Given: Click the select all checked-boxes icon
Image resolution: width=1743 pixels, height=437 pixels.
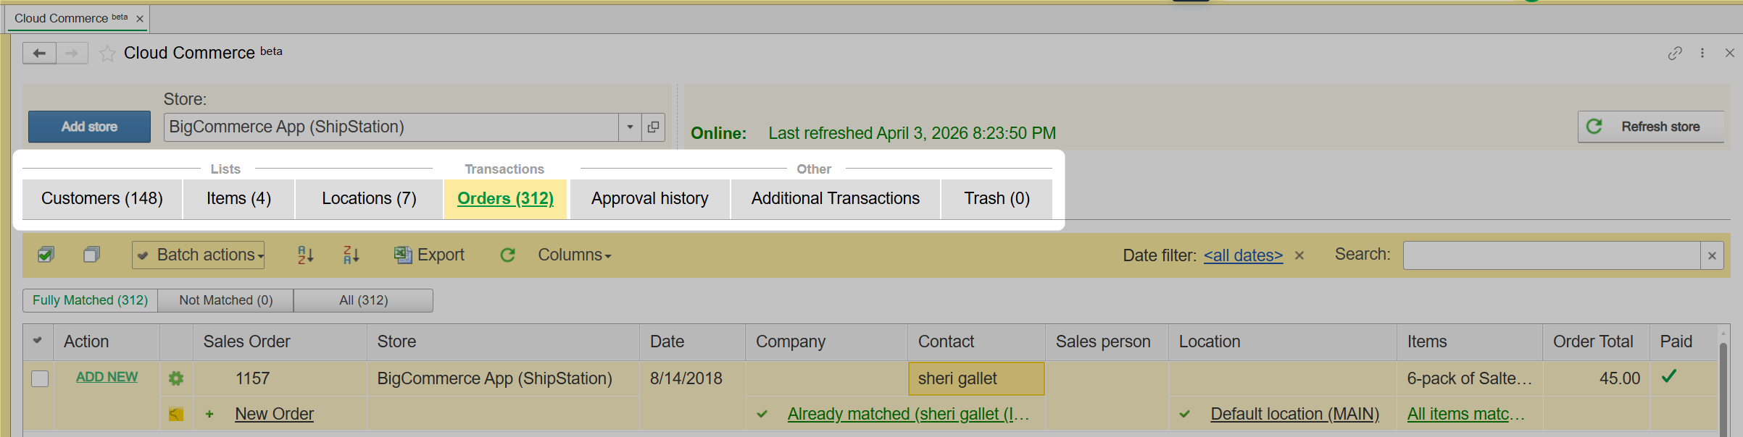Looking at the screenshot, I should [46, 255].
